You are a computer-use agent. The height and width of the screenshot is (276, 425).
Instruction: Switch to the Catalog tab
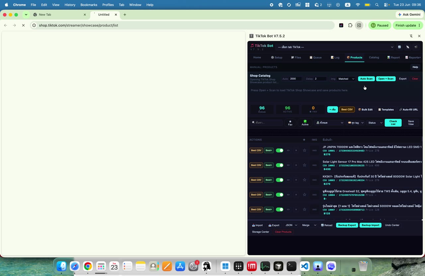pos(374,57)
